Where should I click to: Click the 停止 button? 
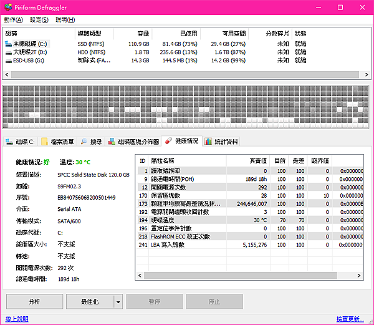[214, 302]
